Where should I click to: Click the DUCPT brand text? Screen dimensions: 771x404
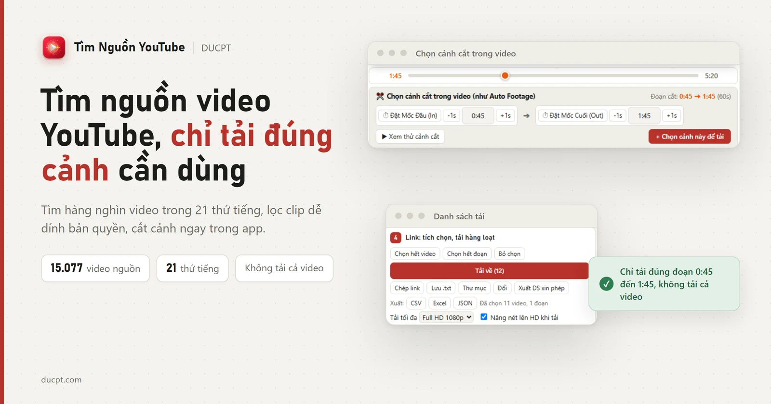coord(216,48)
